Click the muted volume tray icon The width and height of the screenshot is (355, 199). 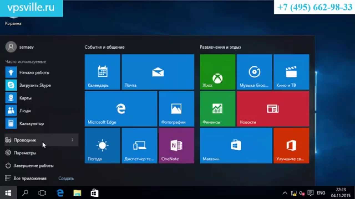click(302, 193)
